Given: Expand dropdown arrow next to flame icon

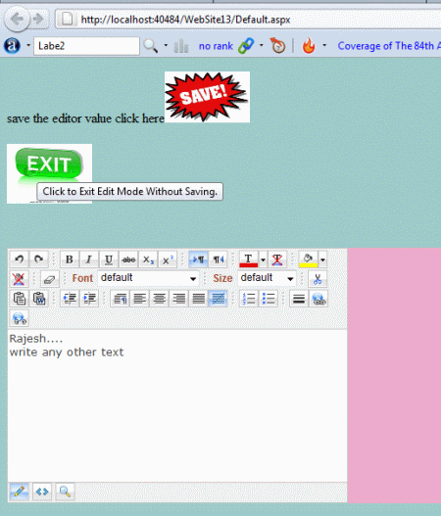Looking at the screenshot, I should coord(324,45).
